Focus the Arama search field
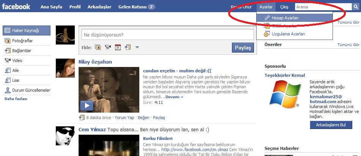Screen dimensions: 361x156 tap(323, 7)
